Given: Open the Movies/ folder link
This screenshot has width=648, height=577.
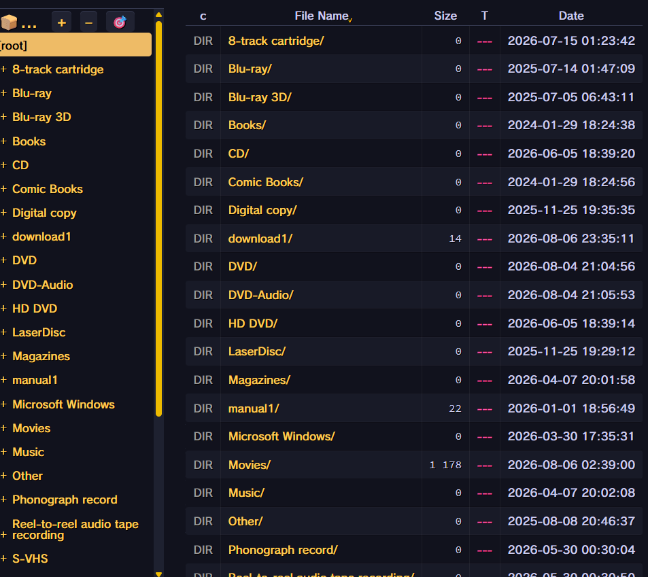Looking at the screenshot, I should [249, 465].
